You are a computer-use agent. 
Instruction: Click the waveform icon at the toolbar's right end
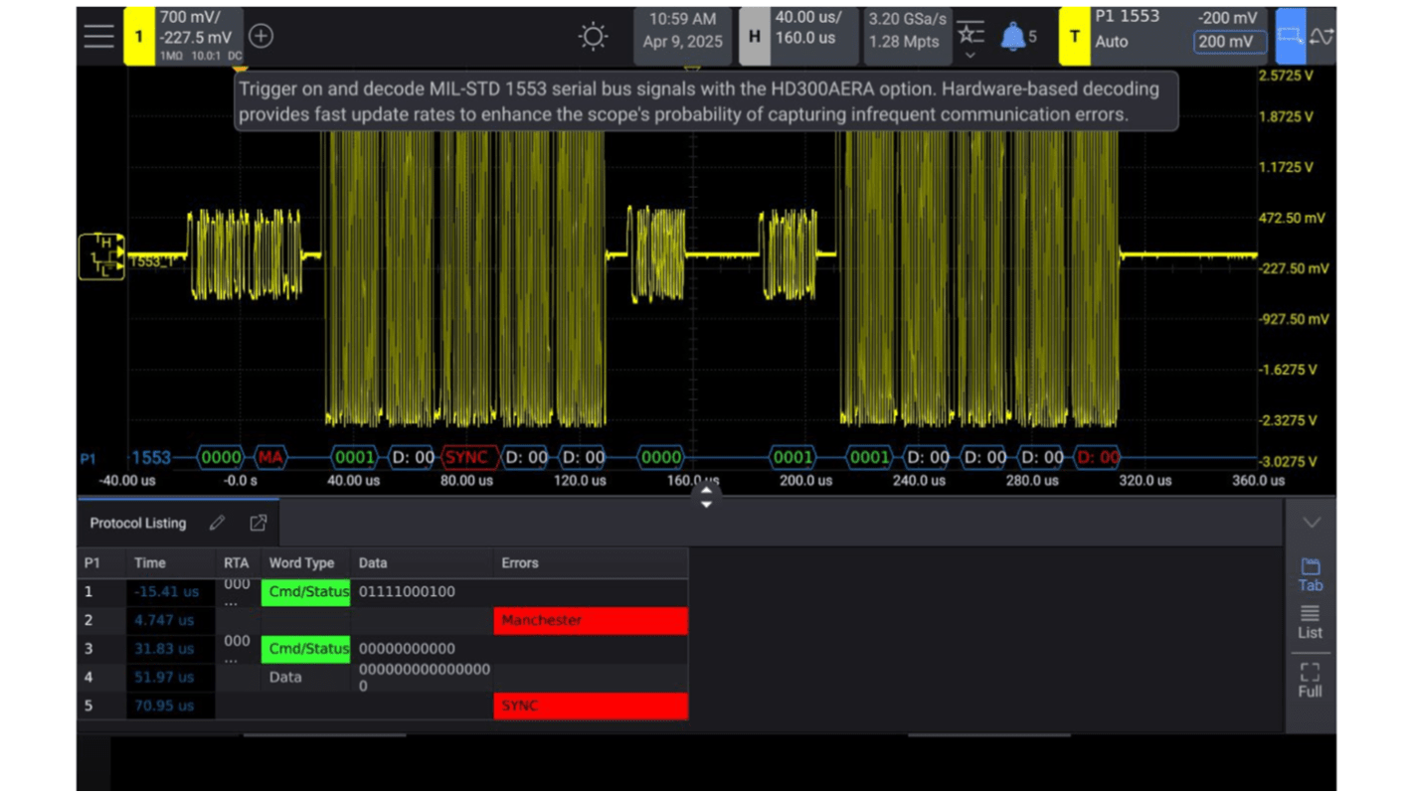click(1322, 37)
